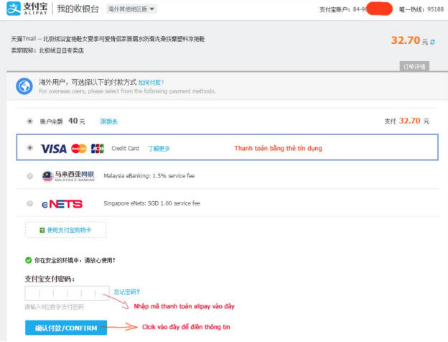Open the 限额表 limit table link

point(109,121)
